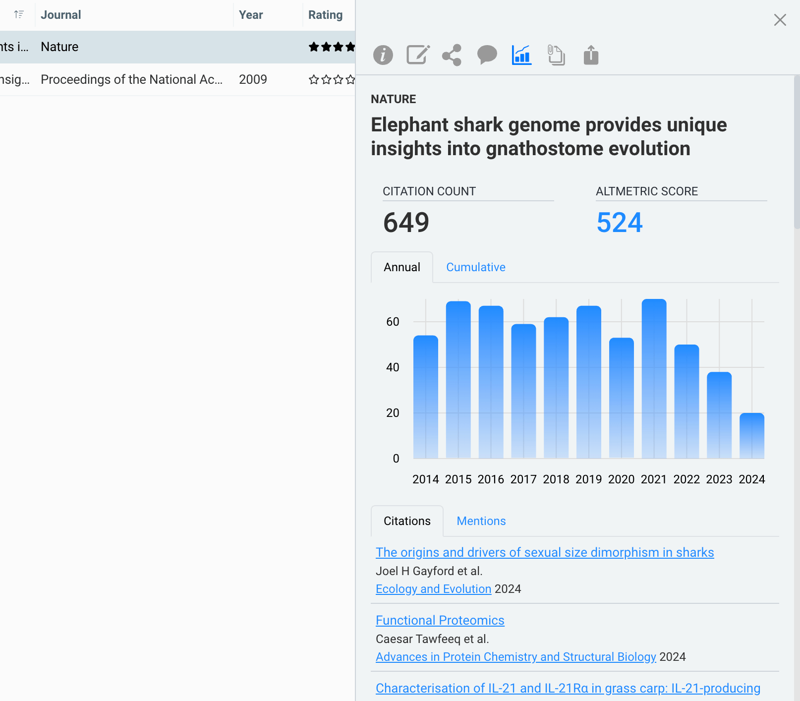Switch to the Mentions tab
Screen dimensions: 800x701
click(x=481, y=521)
